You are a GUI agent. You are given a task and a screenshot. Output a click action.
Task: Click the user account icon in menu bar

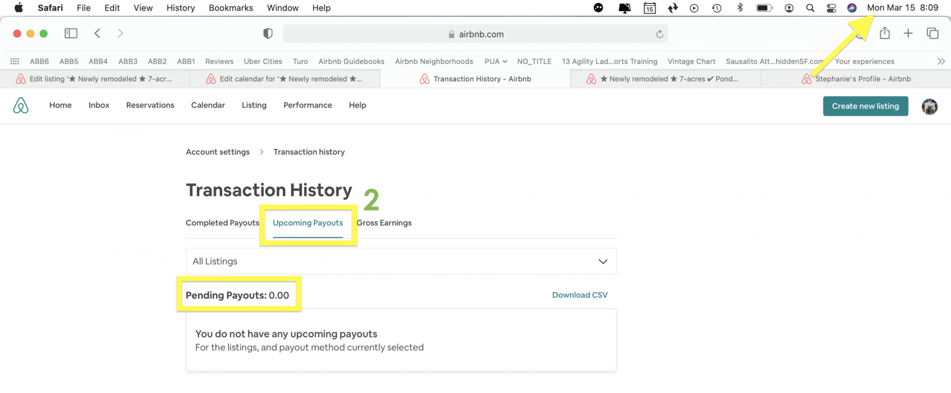[789, 8]
